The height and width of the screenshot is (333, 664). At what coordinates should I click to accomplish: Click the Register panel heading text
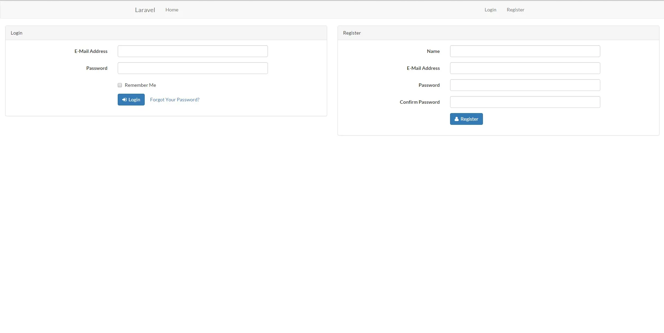[352, 33]
